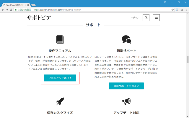
Task: Click the page vertical scrollbar thumb
Action: pos(188,59)
